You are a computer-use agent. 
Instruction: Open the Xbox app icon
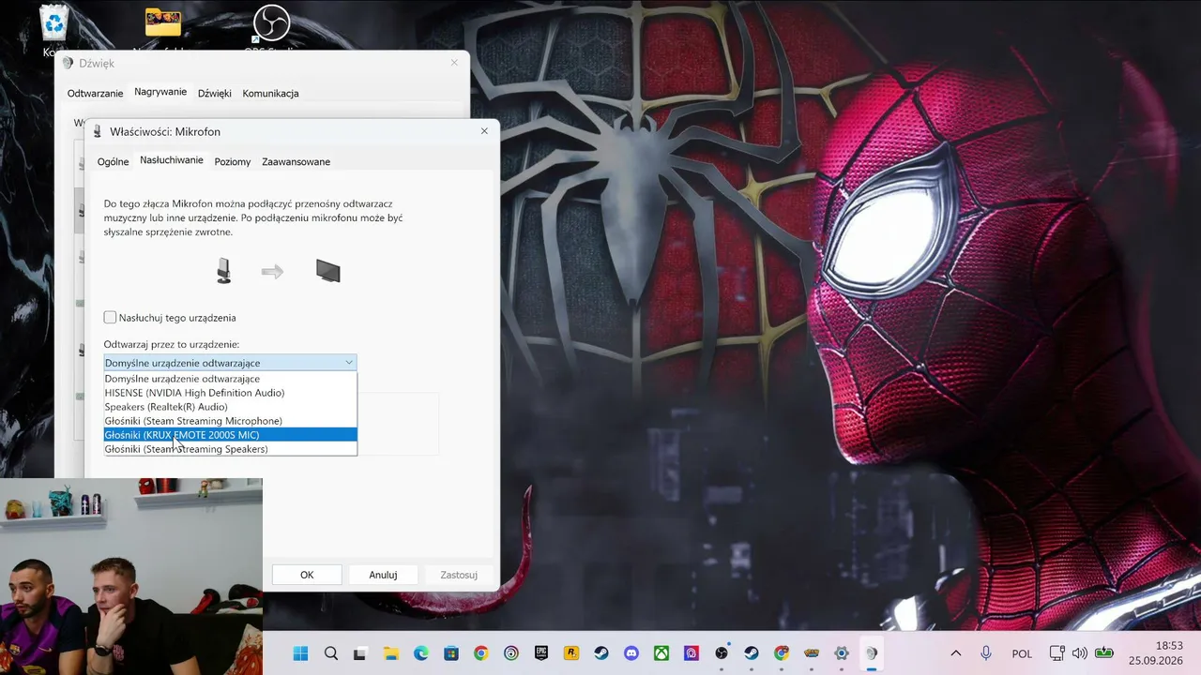click(661, 653)
